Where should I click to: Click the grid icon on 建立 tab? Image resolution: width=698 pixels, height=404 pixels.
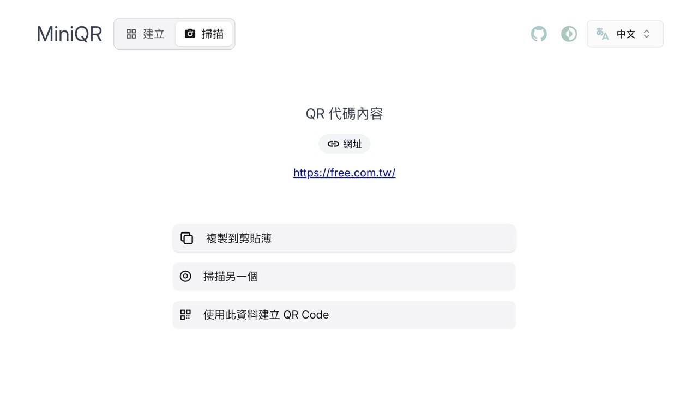coord(131,34)
